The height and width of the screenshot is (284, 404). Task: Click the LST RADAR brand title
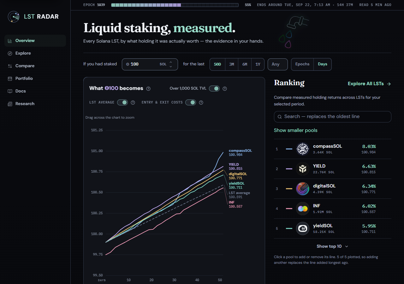tap(41, 17)
